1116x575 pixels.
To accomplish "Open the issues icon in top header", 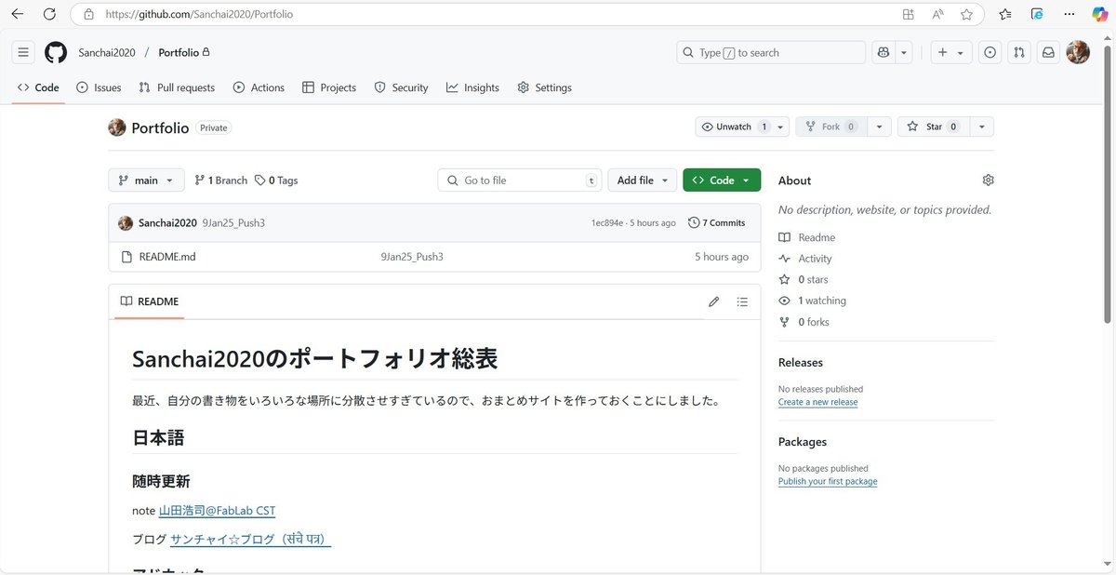I will pyautogui.click(x=990, y=52).
